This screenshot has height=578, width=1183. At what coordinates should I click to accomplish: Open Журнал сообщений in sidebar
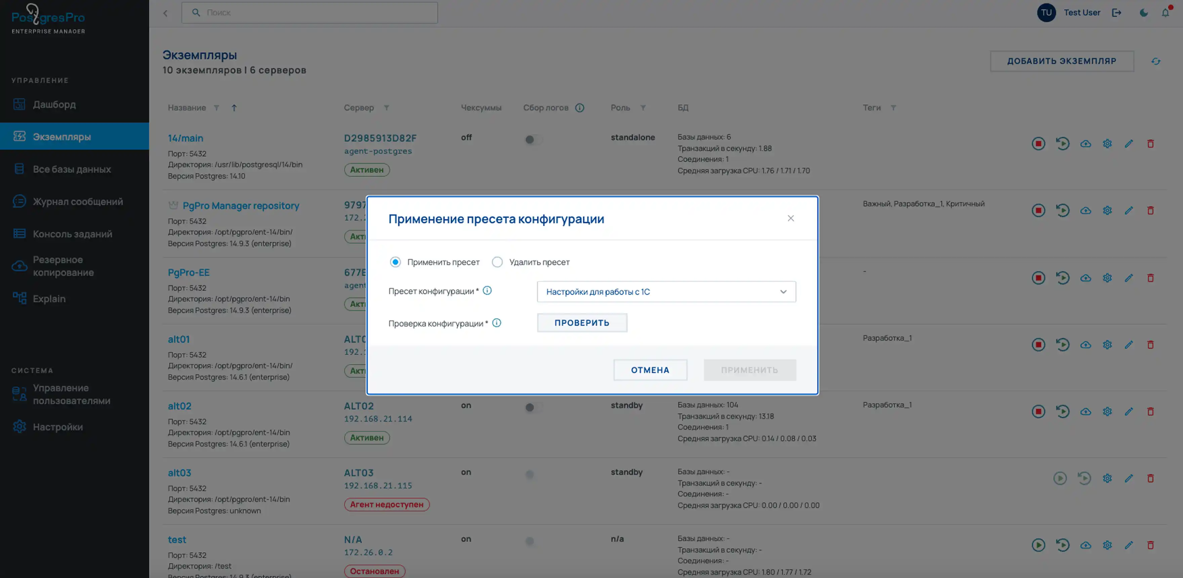pos(77,202)
